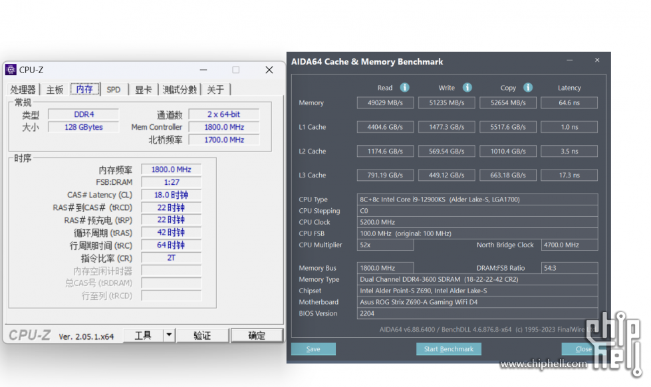651x387 pixels.
Task: Click the Memory Read value 49029 MB/s
Action: click(385, 102)
